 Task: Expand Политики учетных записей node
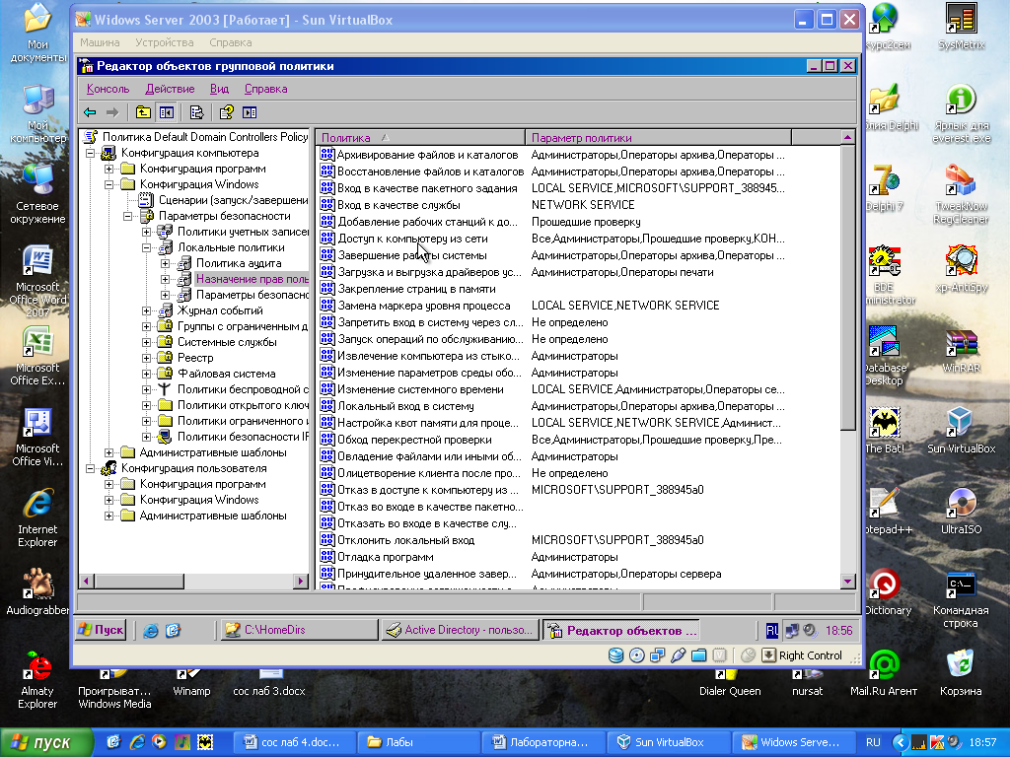[146, 232]
